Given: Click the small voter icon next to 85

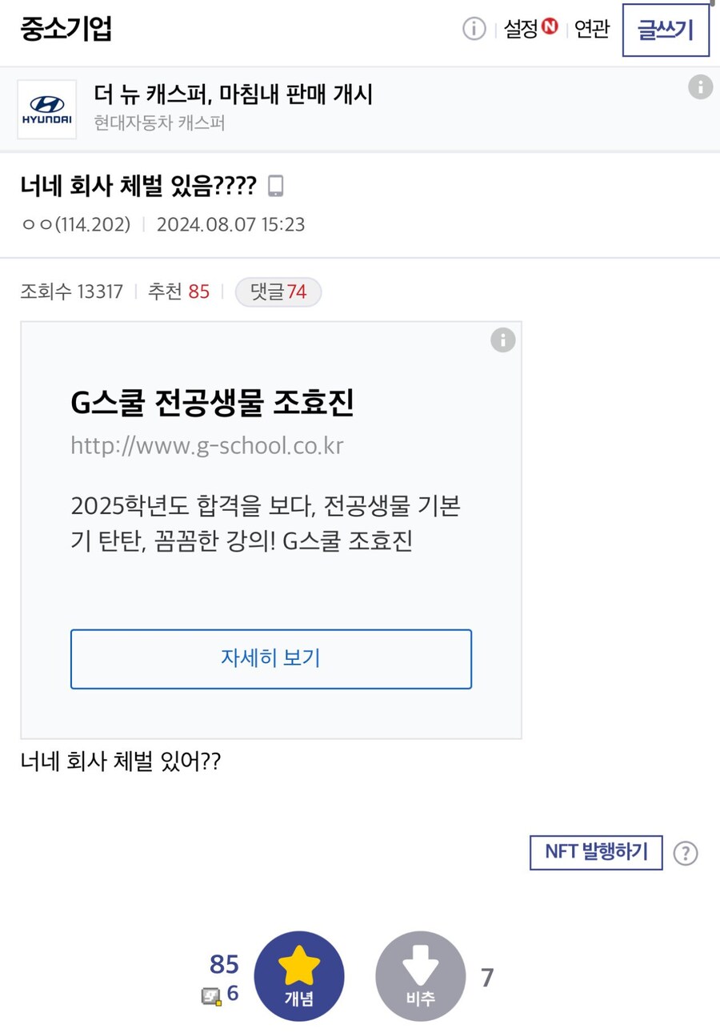Looking at the screenshot, I should [x=212, y=996].
